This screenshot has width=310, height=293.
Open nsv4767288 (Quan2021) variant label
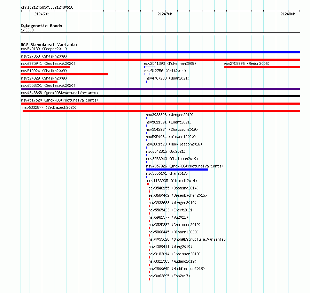[168, 78]
